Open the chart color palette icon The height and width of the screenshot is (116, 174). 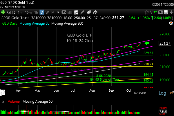click(x=171, y=23)
